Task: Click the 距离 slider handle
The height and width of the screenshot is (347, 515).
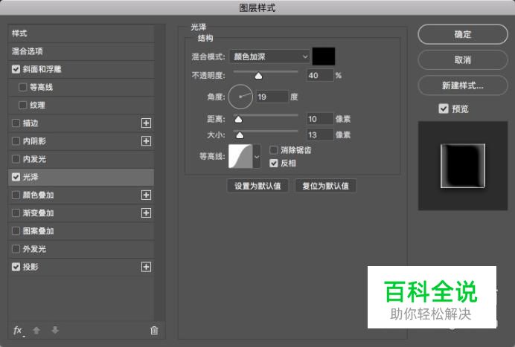Action: [238, 120]
